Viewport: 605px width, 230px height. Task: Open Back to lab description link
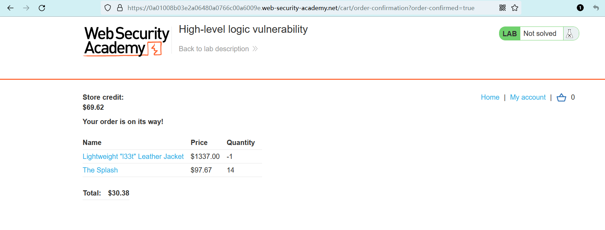coord(214,49)
